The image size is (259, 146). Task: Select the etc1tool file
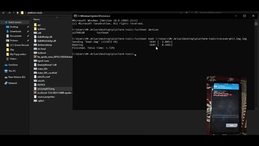pyautogui.click(x=41, y=49)
